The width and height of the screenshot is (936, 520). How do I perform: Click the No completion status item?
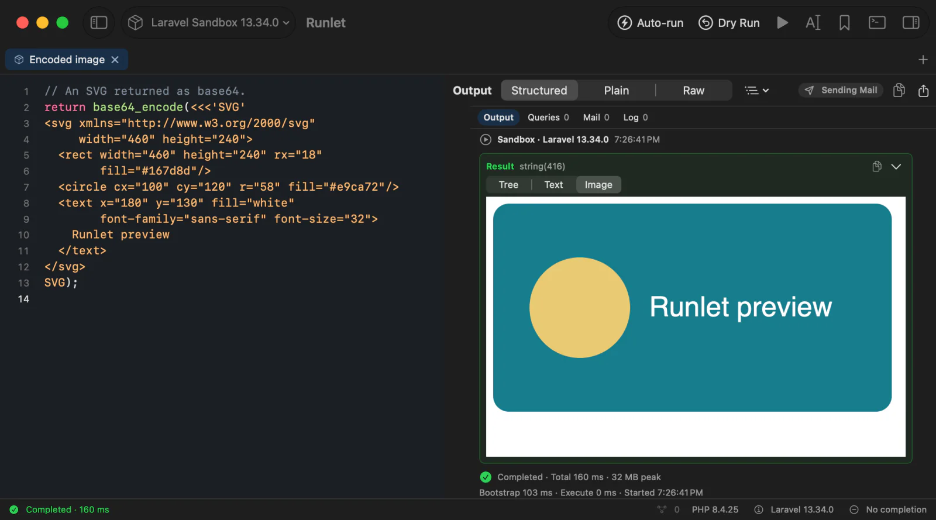pos(888,509)
